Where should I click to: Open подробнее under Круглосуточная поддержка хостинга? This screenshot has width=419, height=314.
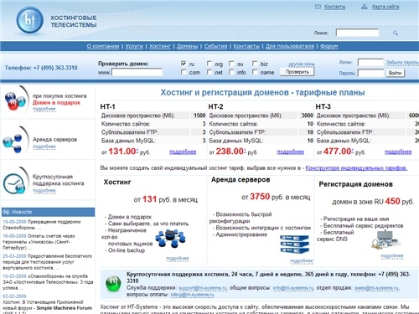coord(44,191)
